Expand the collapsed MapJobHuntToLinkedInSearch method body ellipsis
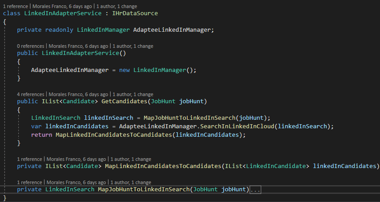 [x=255, y=189]
